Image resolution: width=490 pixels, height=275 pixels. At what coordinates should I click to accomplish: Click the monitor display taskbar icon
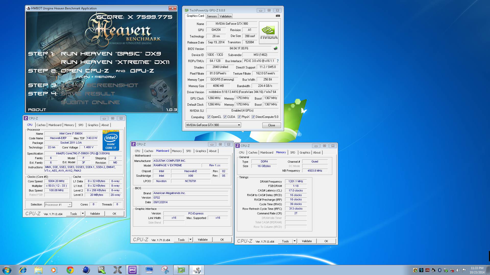(149, 270)
